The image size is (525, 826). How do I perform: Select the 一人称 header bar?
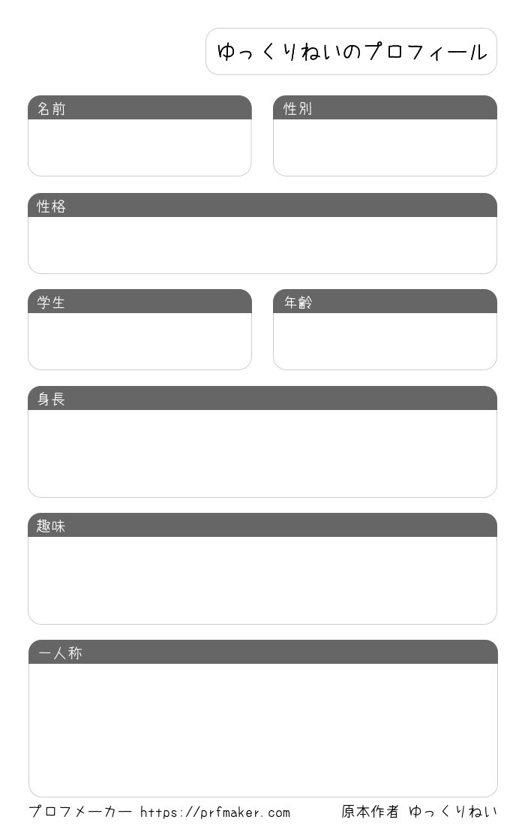tap(263, 652)
